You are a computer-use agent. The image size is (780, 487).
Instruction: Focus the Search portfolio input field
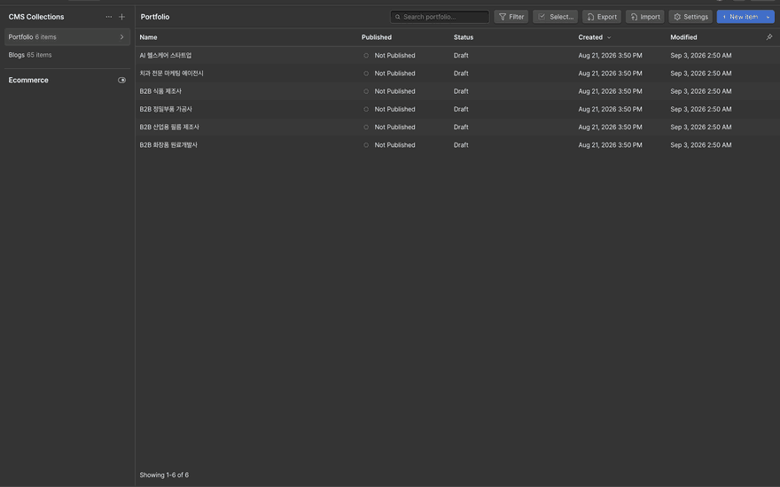[440, 17]
